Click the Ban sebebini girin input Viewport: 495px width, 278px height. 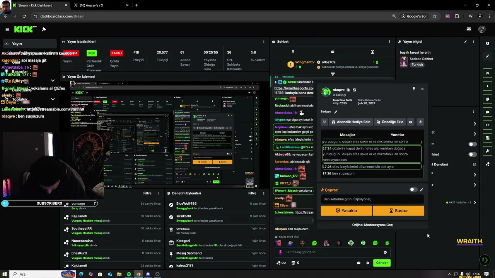click(x=372, y=199)
